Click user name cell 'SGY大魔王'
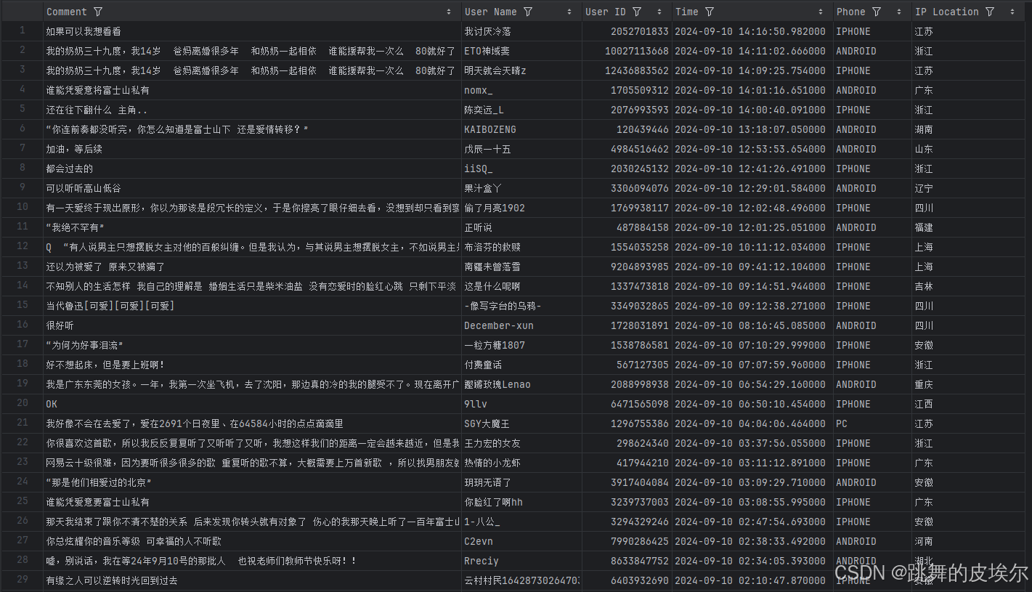Screen dimensions: 1032x592 tap(521, 423)
